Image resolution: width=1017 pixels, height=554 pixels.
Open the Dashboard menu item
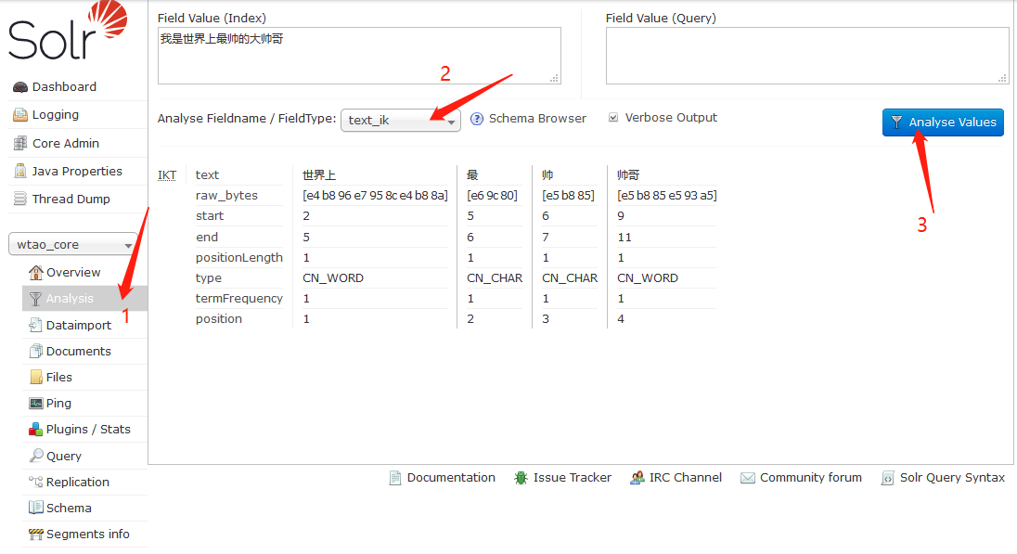click(64, 87)
